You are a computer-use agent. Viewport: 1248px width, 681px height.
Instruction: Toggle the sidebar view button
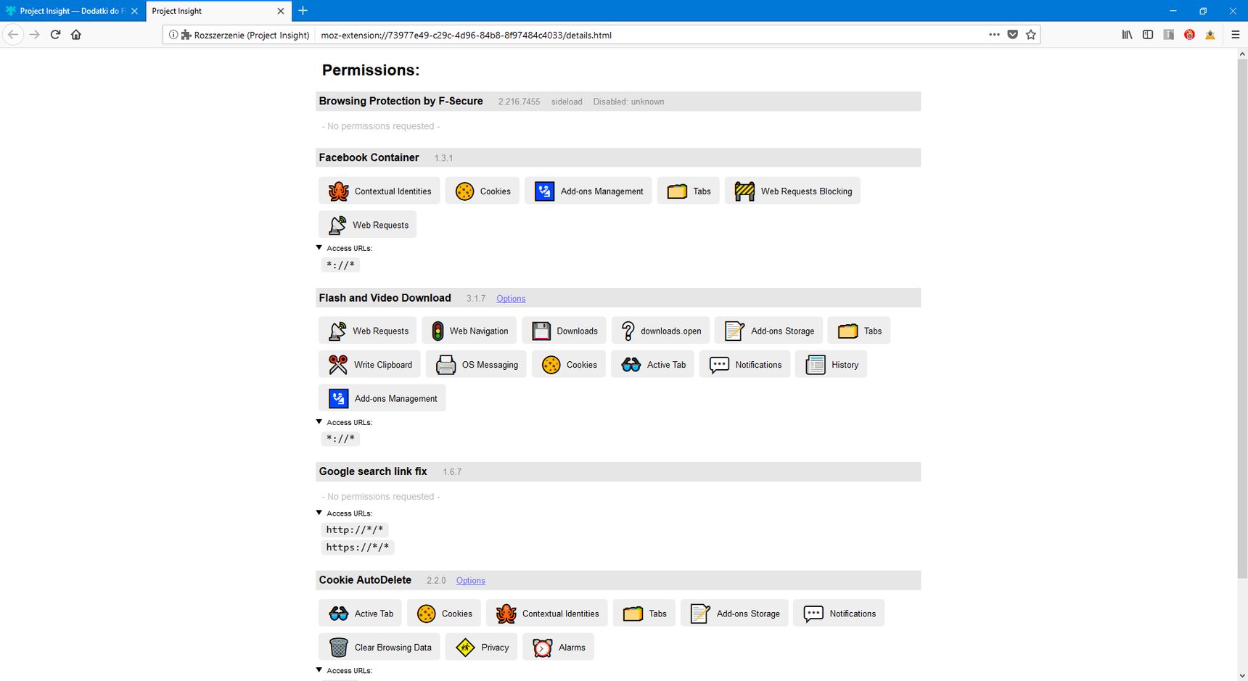(x=1147, y=34)
